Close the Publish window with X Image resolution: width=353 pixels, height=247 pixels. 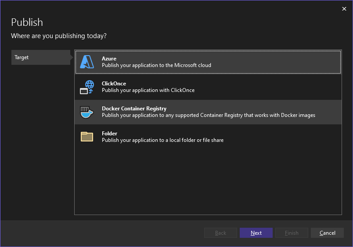344,9
